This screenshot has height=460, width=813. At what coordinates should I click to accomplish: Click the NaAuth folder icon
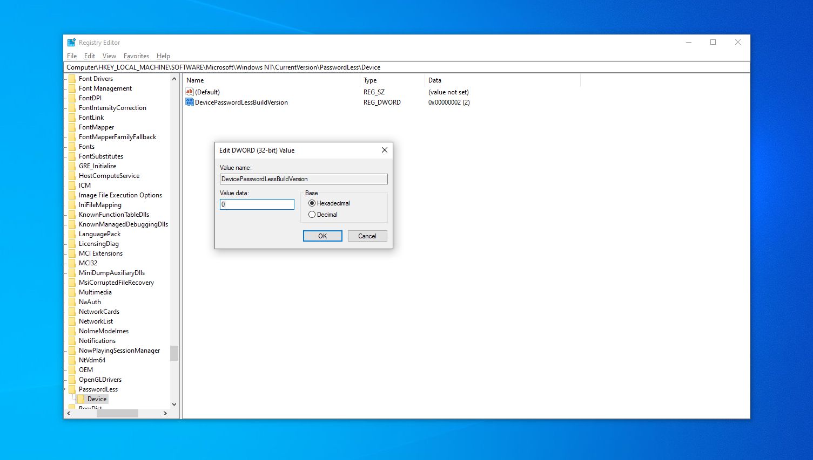(x=72, y=302)
